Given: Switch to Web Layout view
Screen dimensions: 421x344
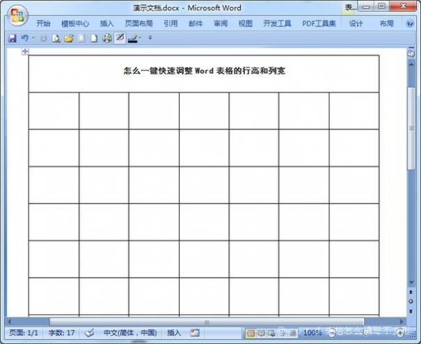Looking at the screenshot, I should coord(271,333).
